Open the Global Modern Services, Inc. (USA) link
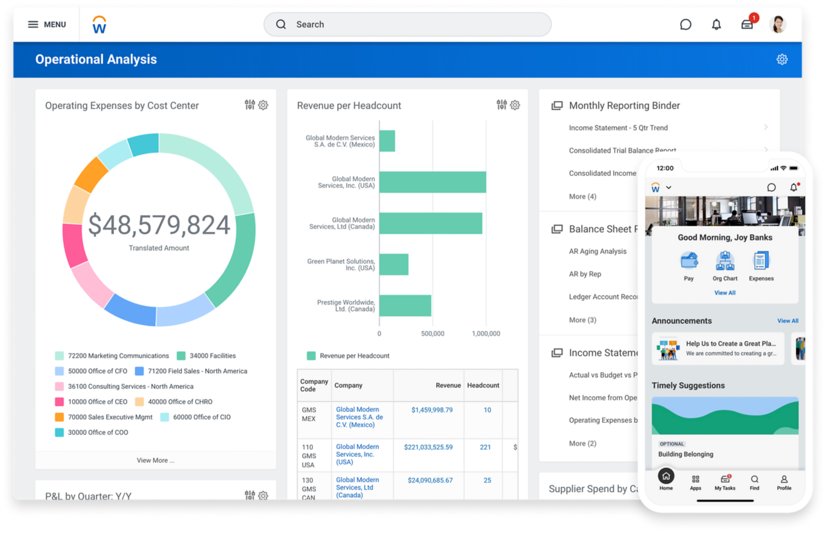Screen dimensions: 826x533 pyautogui.click(x=357, y=454)
